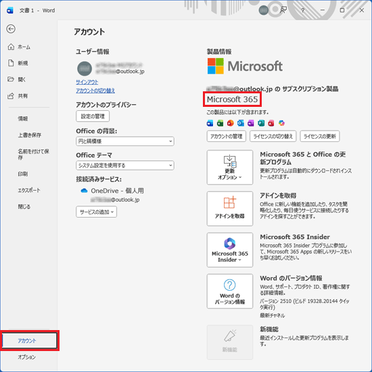
Task: Click the user profile picture in ユーザー情報
Action: coord(85,68)
